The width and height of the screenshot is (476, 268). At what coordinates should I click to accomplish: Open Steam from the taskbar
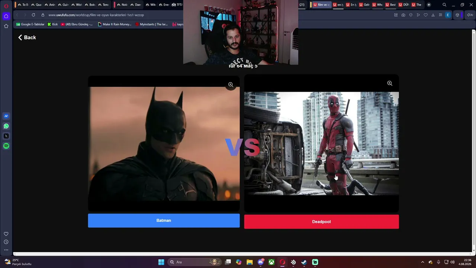pos(304,262)
